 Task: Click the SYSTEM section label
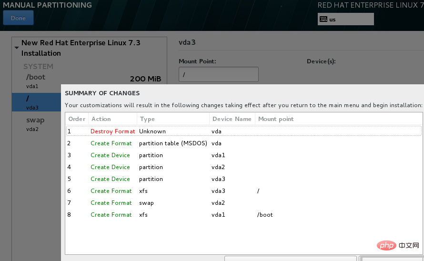click(38, 67)
